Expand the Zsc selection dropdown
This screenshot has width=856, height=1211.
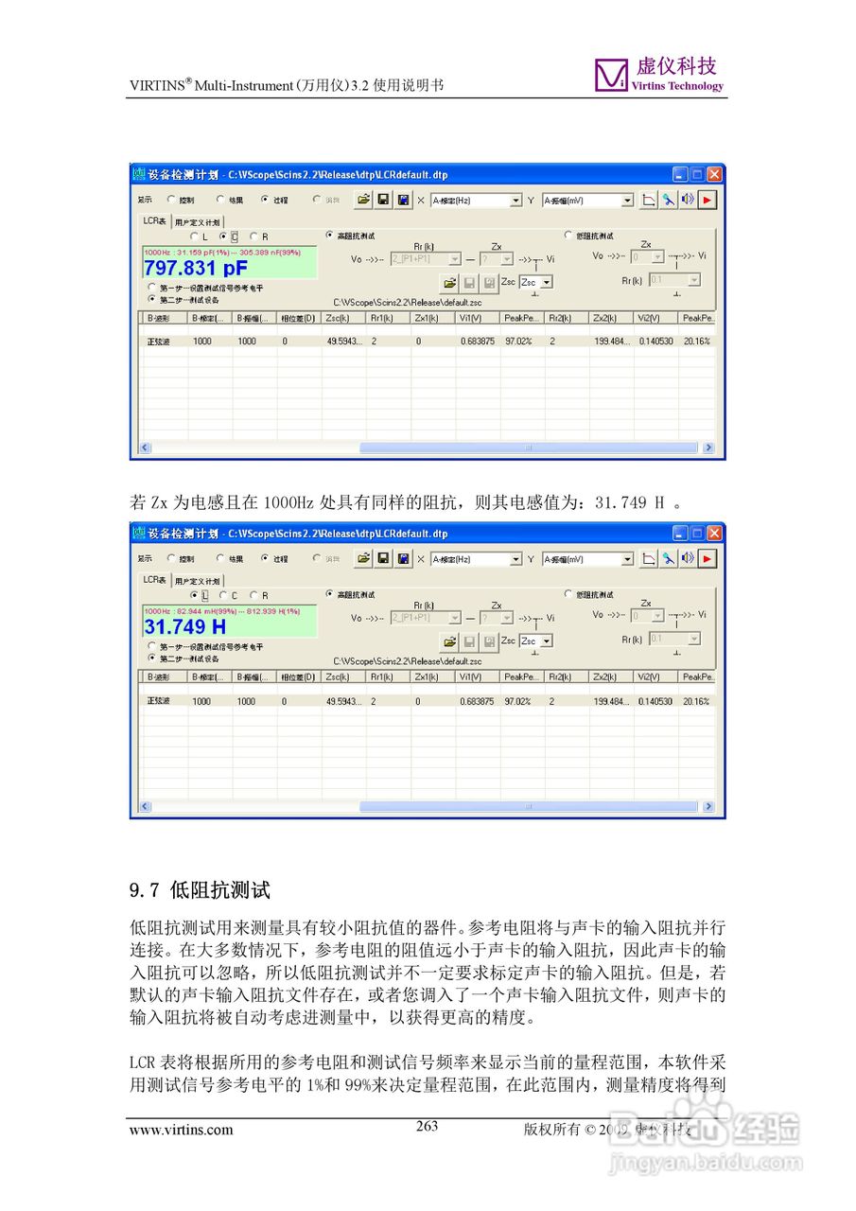[x=547, y=282]
